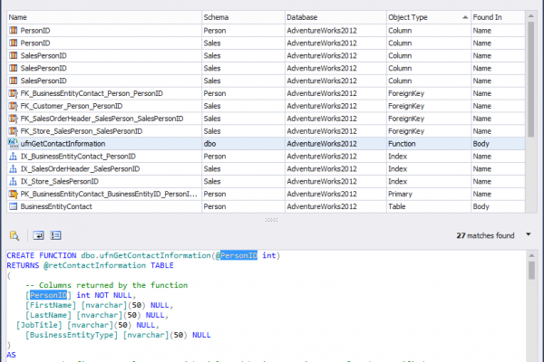Click the table icon for BusinessEntityContact

(14, 206)
